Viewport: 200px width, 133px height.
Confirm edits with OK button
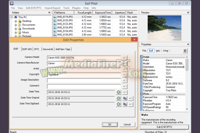tap(110, 125)
